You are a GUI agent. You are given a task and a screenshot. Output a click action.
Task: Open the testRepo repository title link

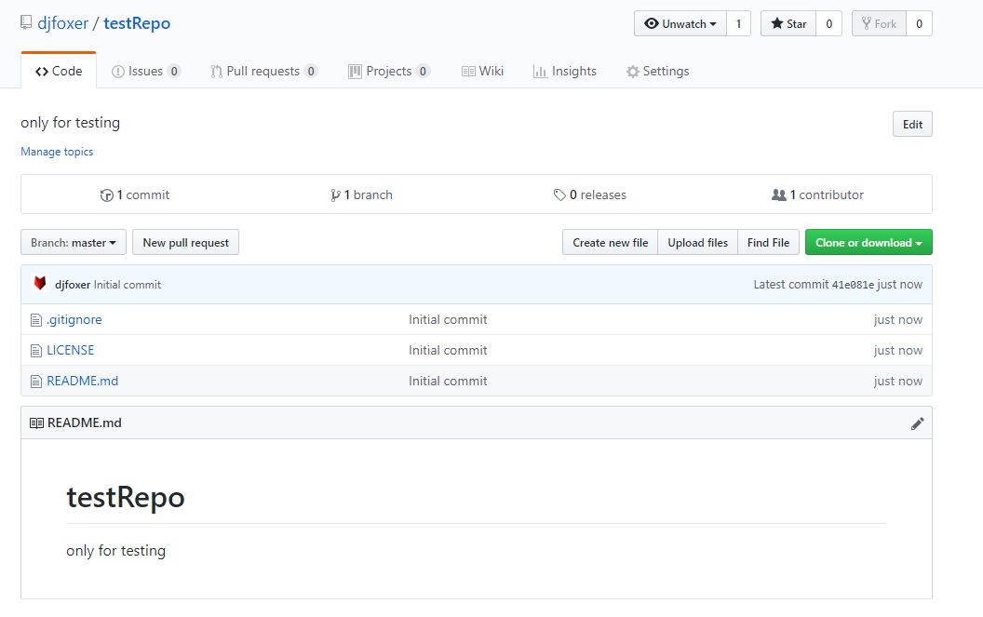[x=137, y=23]
